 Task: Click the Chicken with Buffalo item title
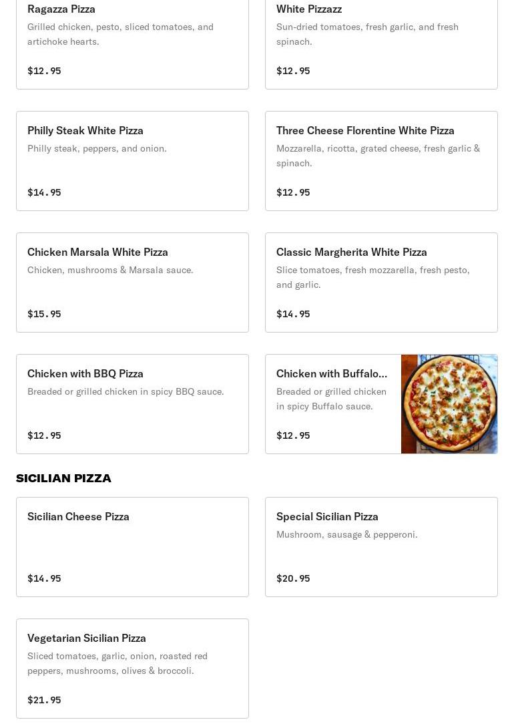click(x=331, y=373)
